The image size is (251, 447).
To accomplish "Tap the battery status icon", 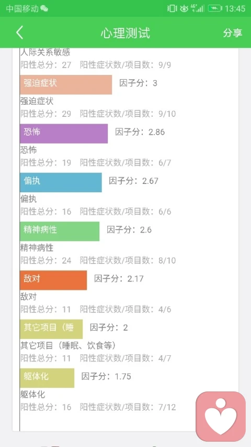I will coord(214,8).
